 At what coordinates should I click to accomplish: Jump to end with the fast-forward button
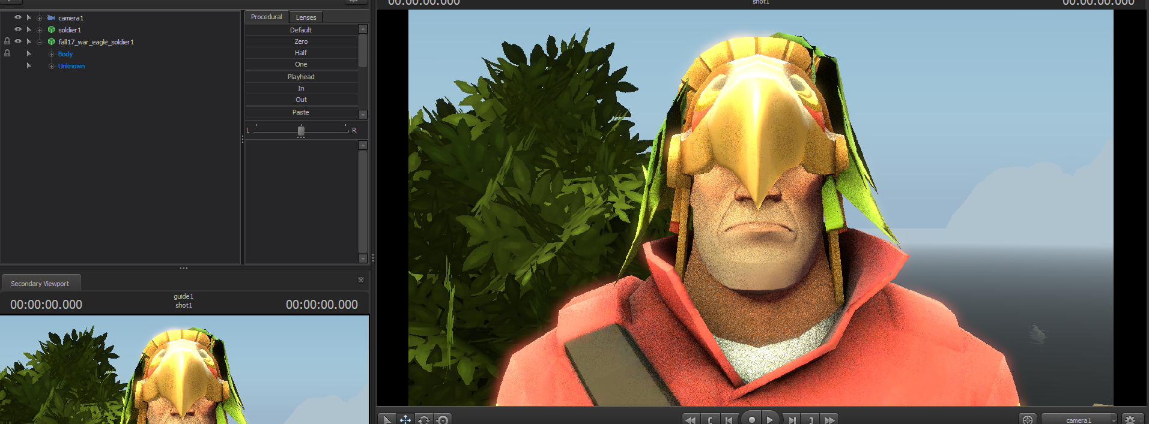830,420
